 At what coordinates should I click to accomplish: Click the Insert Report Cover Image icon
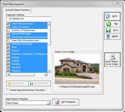coord(112,57)
